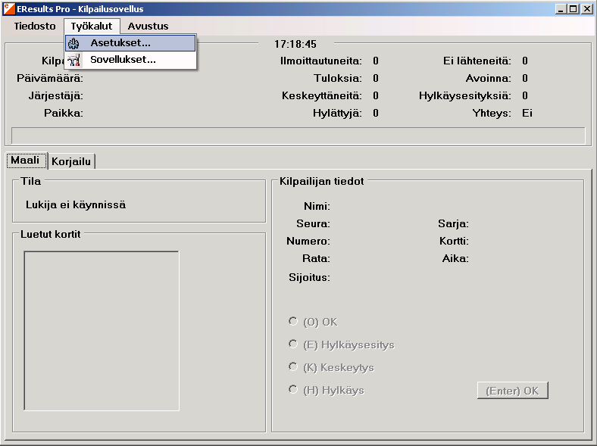Screen dimensions: 597x446
Task: Click the Sijoitus: label
Action: pyautogui.click(x=309, y=277)
